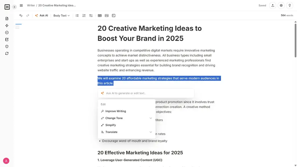Insert an image
This screenshot has height=167, width=297.
point(106,15)
